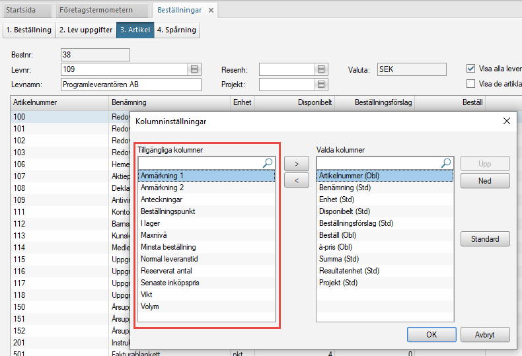Close the Beställningar tab

[x=211, y=10]
